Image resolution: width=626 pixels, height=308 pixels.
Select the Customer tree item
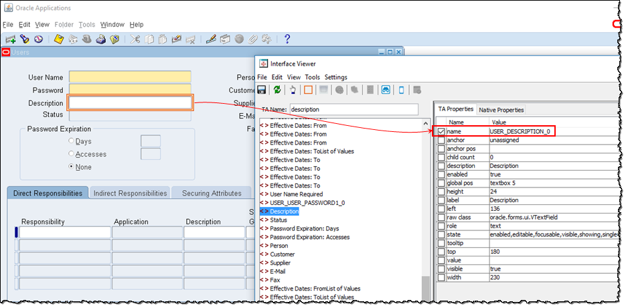click(x=277, y=254)
